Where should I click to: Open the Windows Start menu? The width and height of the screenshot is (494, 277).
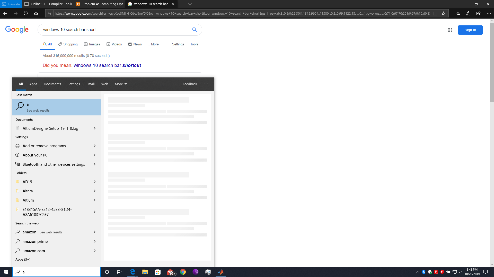pos(6,272)
